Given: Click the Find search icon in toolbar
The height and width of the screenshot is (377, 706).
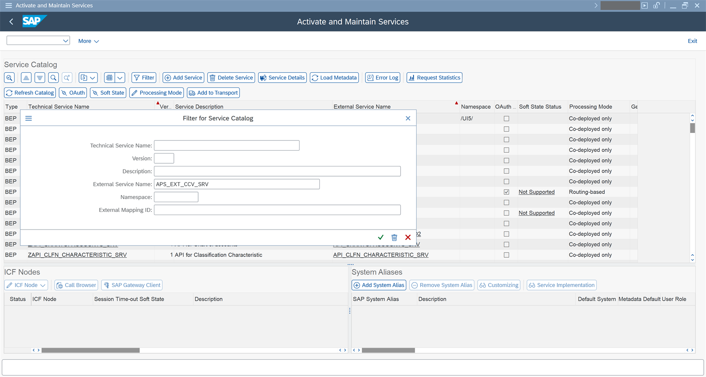Looking at the screenshot, I should coord(53,78).
